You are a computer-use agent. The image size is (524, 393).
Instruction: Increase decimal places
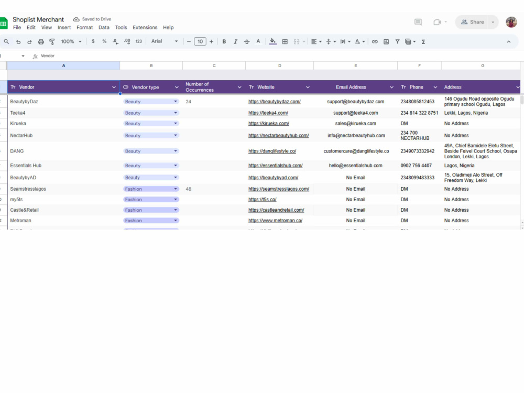tap(127, 41)
